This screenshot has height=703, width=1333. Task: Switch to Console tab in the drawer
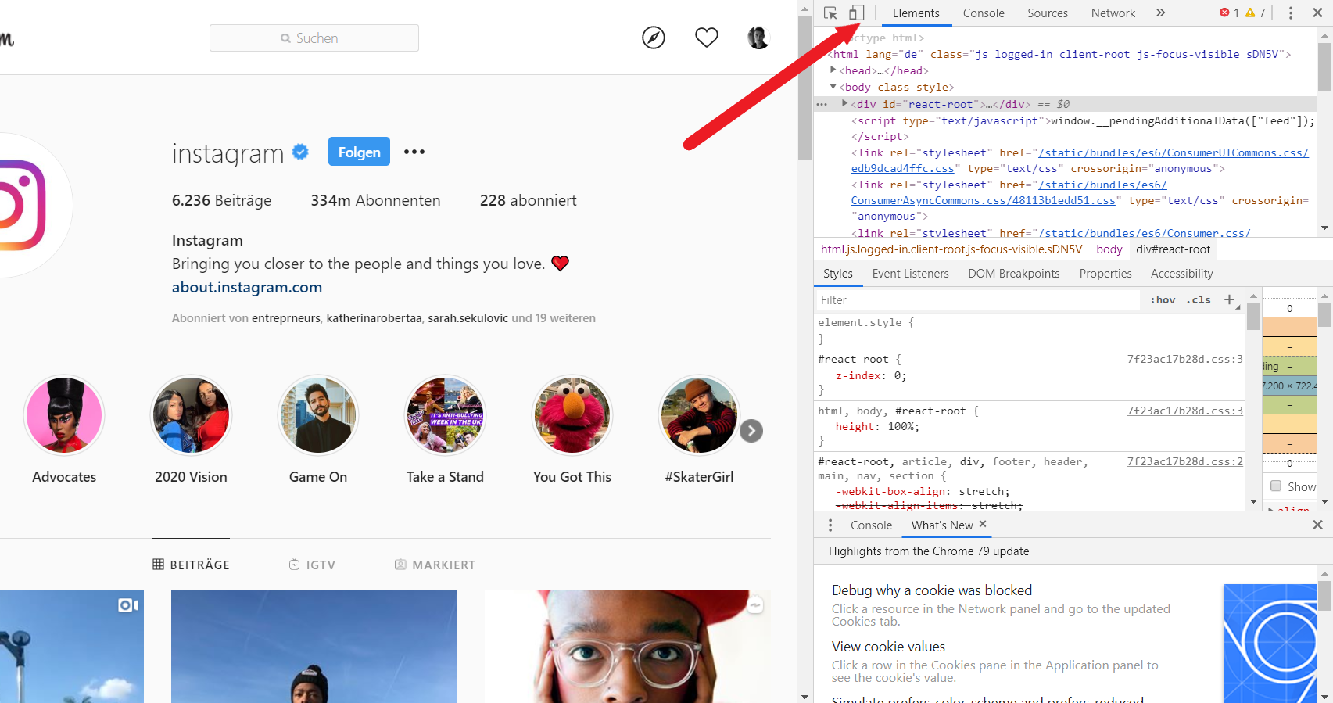click(x=871, y=525)
